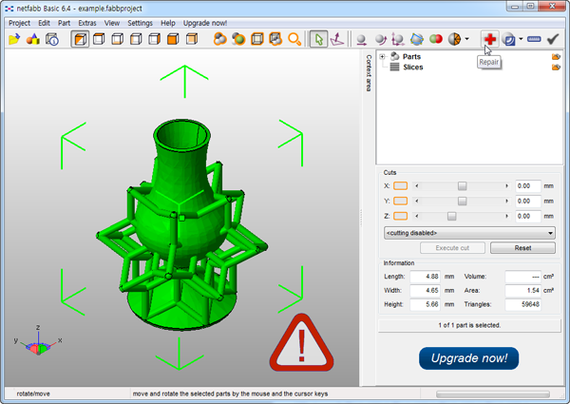Click '1 of 1 part is selected.' text
This screenshot has width=570, height=404.
pyautogui.click(x=469, y=325)
